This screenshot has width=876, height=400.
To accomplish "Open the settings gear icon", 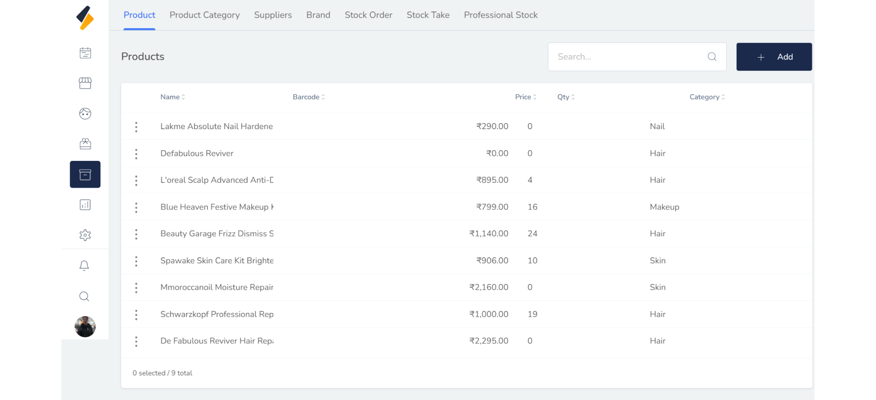I will [x=85, y=235].
